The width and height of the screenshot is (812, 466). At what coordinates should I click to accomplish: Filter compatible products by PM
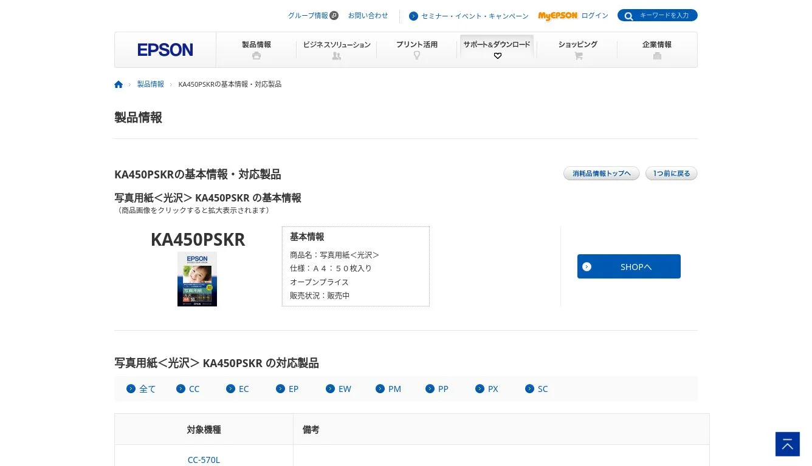pyautogui.click(x=388, y=389)
